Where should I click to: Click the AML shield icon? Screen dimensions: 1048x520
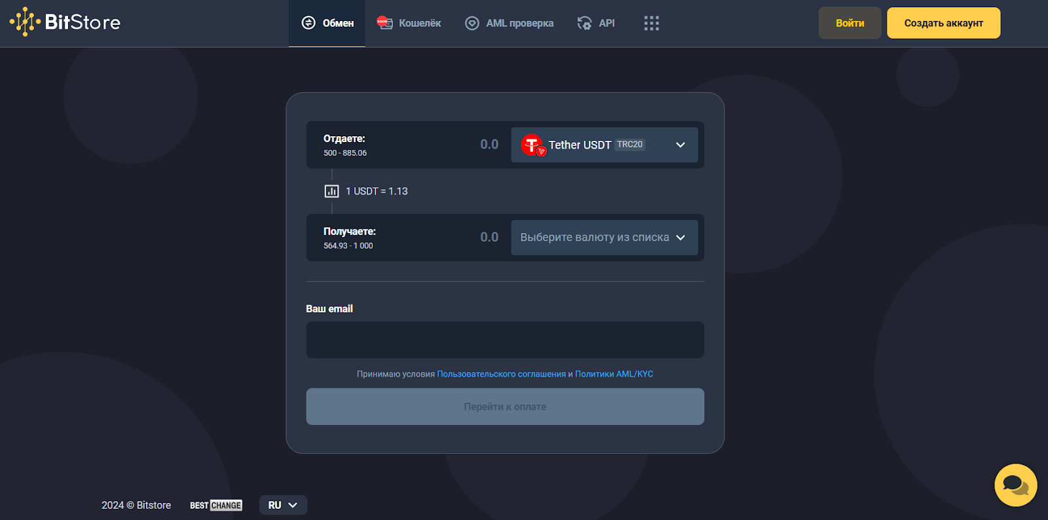click(x=472, y=24)
